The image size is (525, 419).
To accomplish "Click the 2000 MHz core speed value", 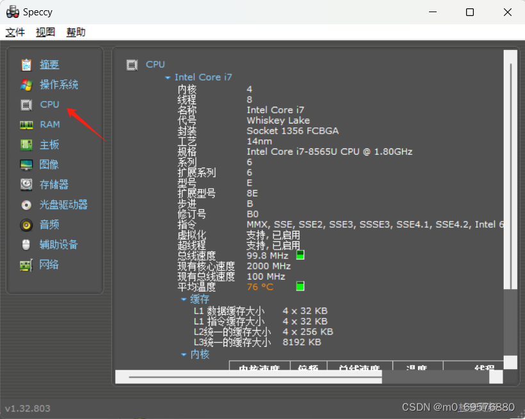I will (269, 266).
